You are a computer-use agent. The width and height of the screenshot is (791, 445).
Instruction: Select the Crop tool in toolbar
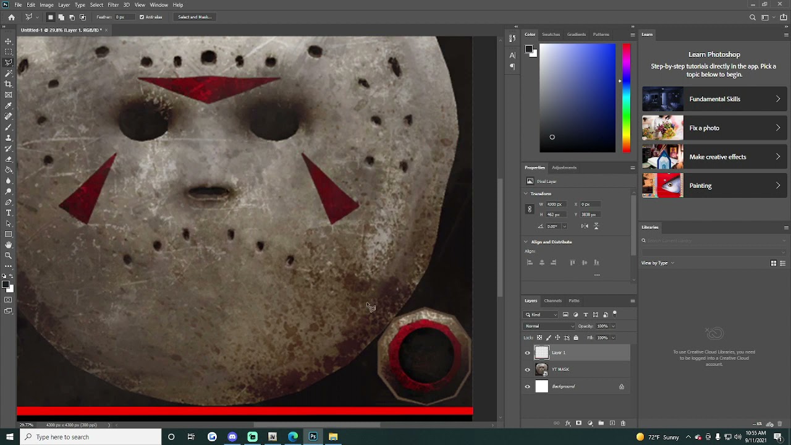(9, 84)
